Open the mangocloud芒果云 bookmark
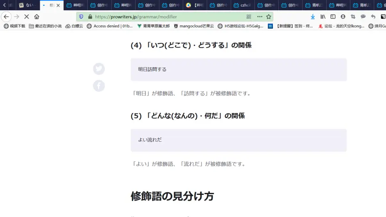386x217 pixels. click(x=194, y=26)
